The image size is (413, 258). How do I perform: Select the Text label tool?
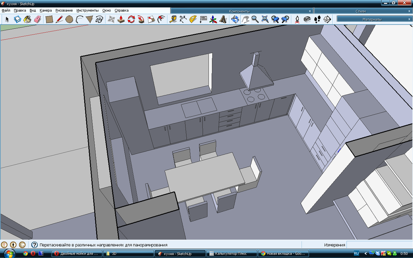point(203,19)
